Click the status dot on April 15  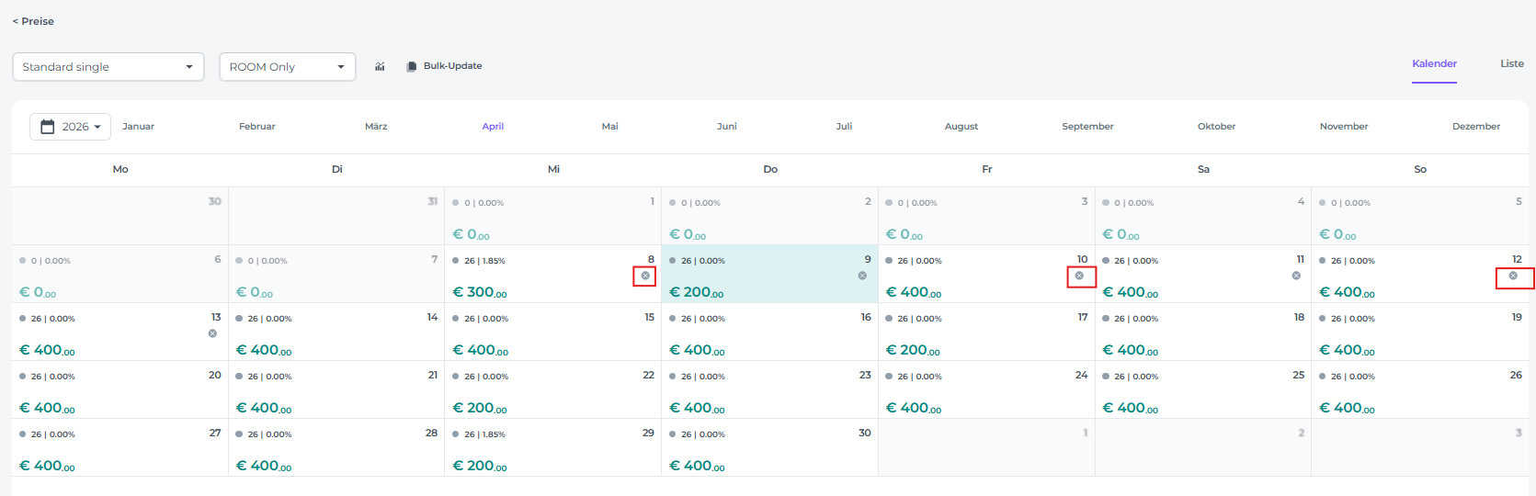(456, 319)
